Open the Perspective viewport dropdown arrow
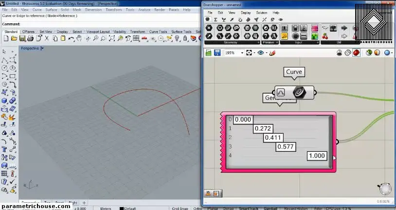The width and height of the screenshot is (396, 210). tap(42, 48)
